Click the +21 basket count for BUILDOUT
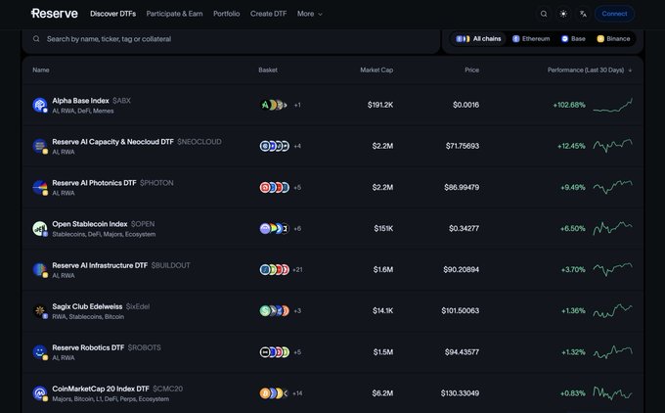 click(297, 269)
